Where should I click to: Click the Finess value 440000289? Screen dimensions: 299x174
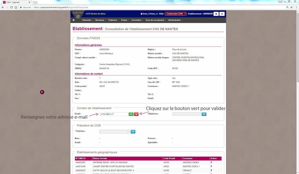click(104, 49)
